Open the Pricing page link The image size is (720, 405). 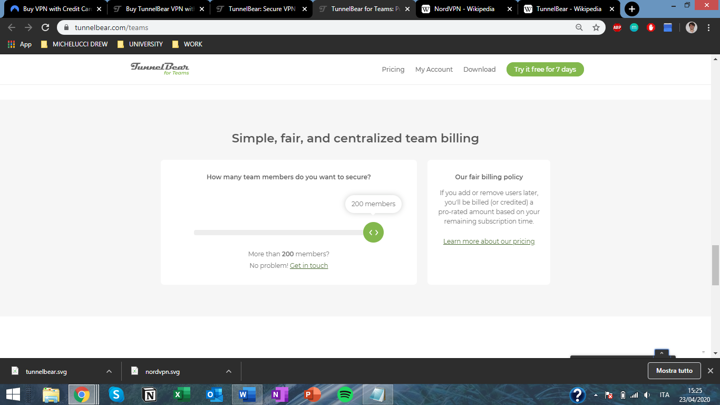(x=393, y=70)
